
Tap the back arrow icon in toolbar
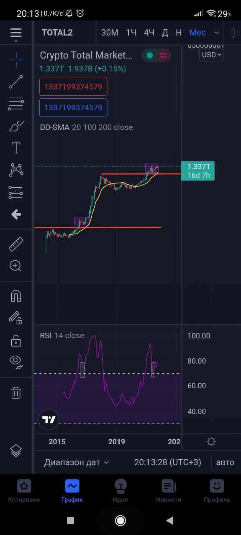pyautogui.click(x=16, y=214)
